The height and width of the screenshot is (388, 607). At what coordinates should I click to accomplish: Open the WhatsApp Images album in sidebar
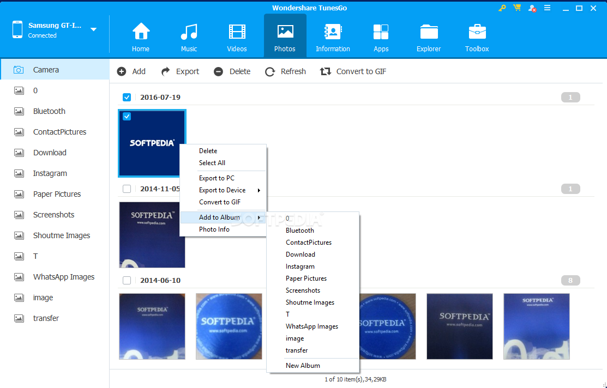(55, 277)
